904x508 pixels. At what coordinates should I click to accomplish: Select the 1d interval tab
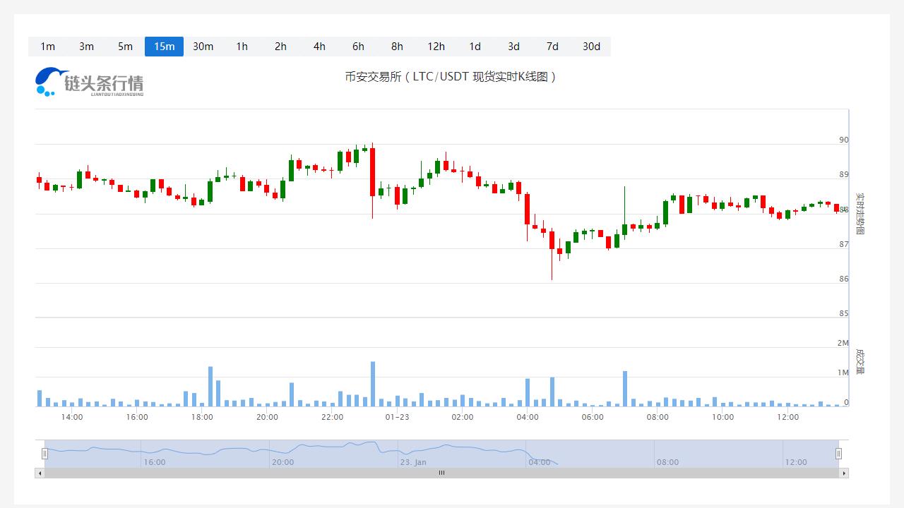tap(475, 47)
